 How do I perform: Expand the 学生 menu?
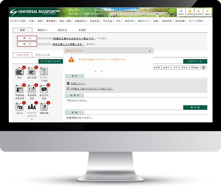tap(119, 21)
